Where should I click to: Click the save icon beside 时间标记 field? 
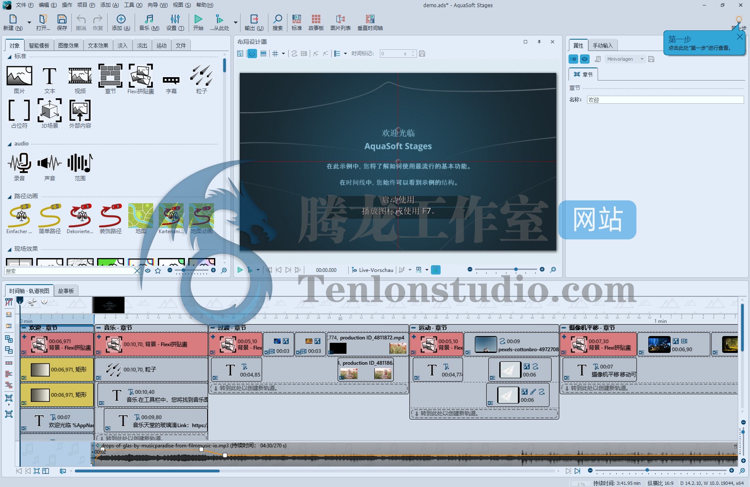[422, 54]
